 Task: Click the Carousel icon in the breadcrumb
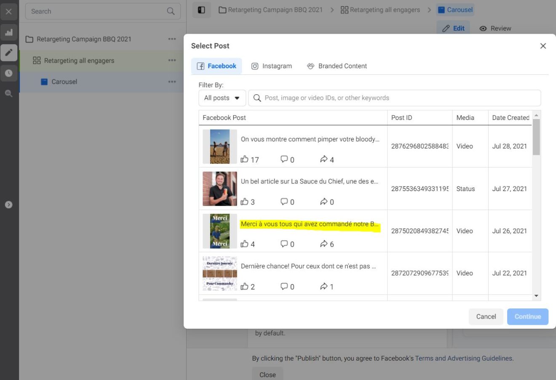pos(439,9)
